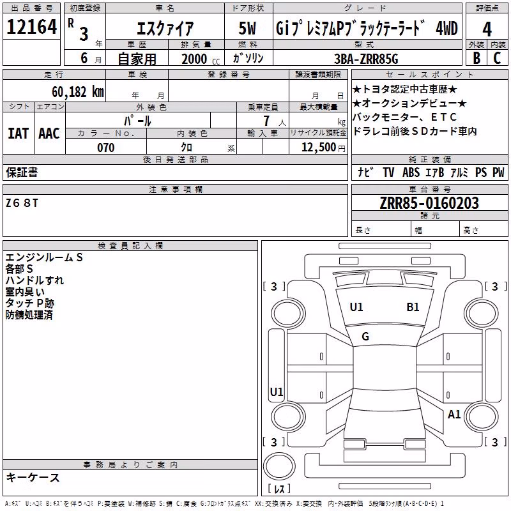The height and width of the screenshot is (511, 511).
Task: Select inspector note 室内臭い
Action: tap(25, 292)
